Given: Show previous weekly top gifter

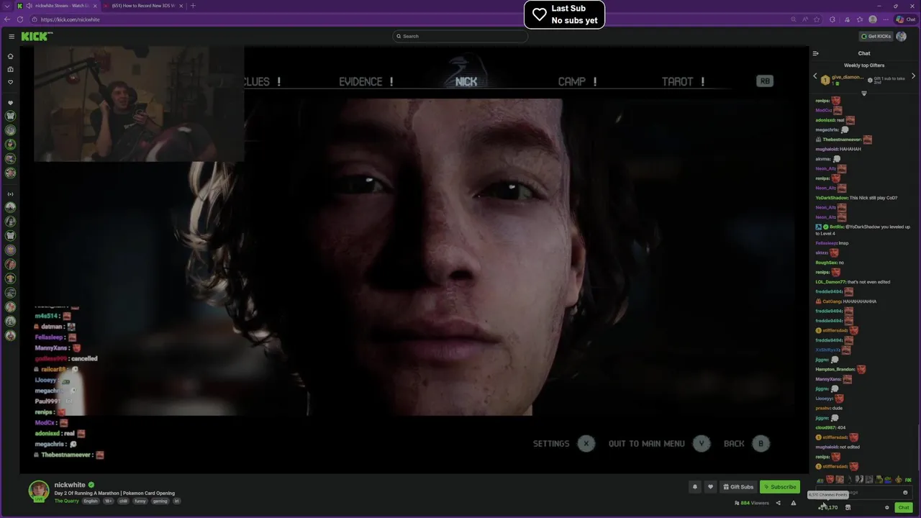Looking at the screenshot, I should pos(815,76).
